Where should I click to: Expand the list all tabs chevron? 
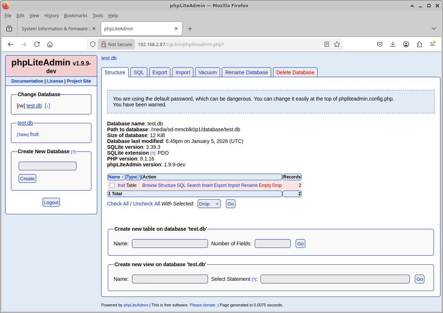(x=434, y=29)
